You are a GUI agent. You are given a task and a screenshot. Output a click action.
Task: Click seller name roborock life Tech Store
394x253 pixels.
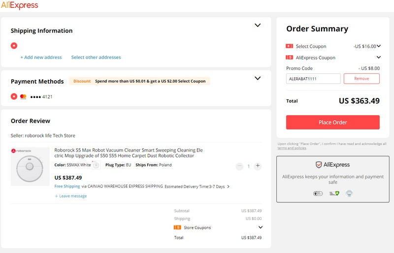tap(50, 136)
